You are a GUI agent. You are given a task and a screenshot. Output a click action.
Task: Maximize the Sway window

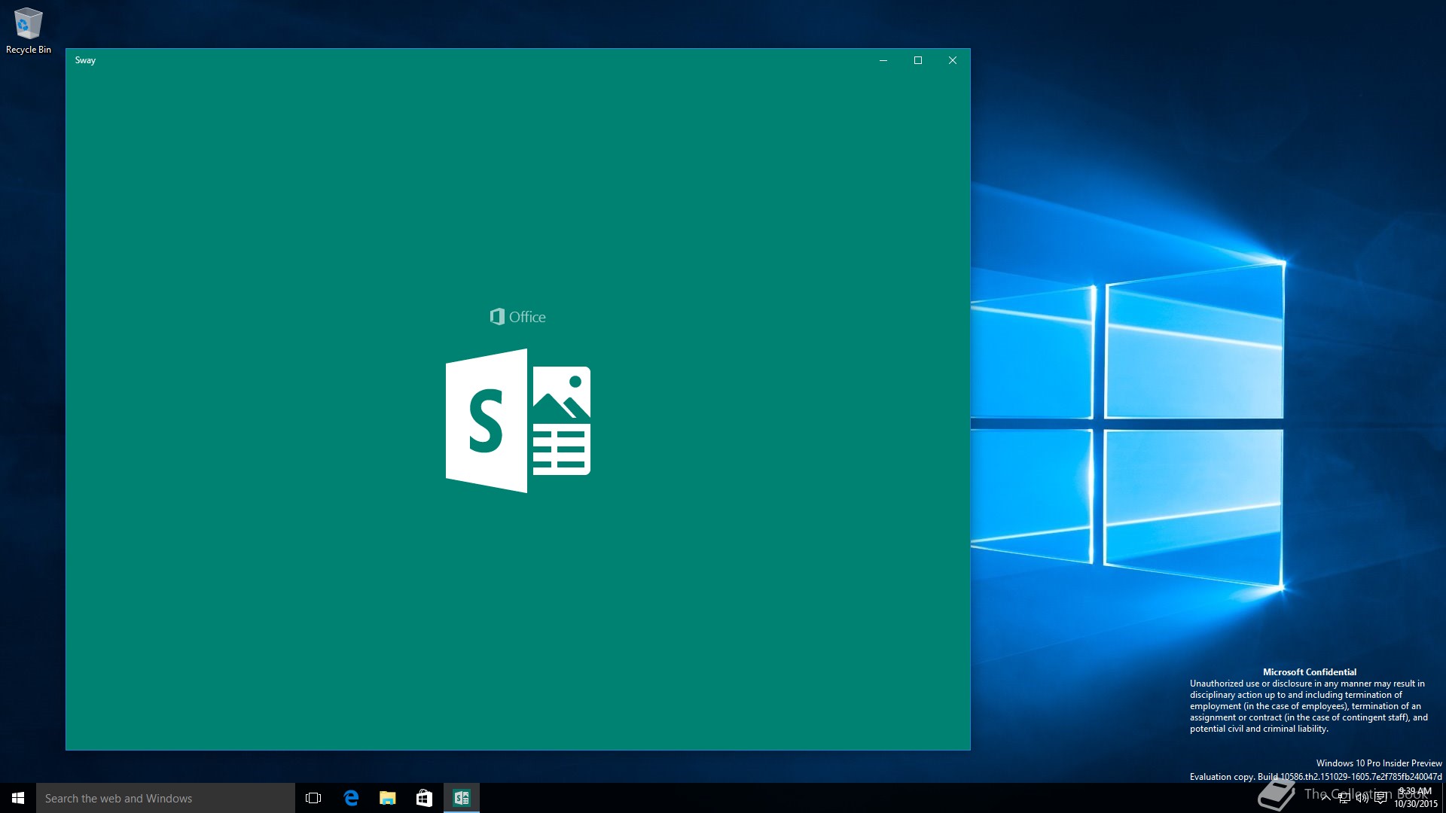point(918,60)
